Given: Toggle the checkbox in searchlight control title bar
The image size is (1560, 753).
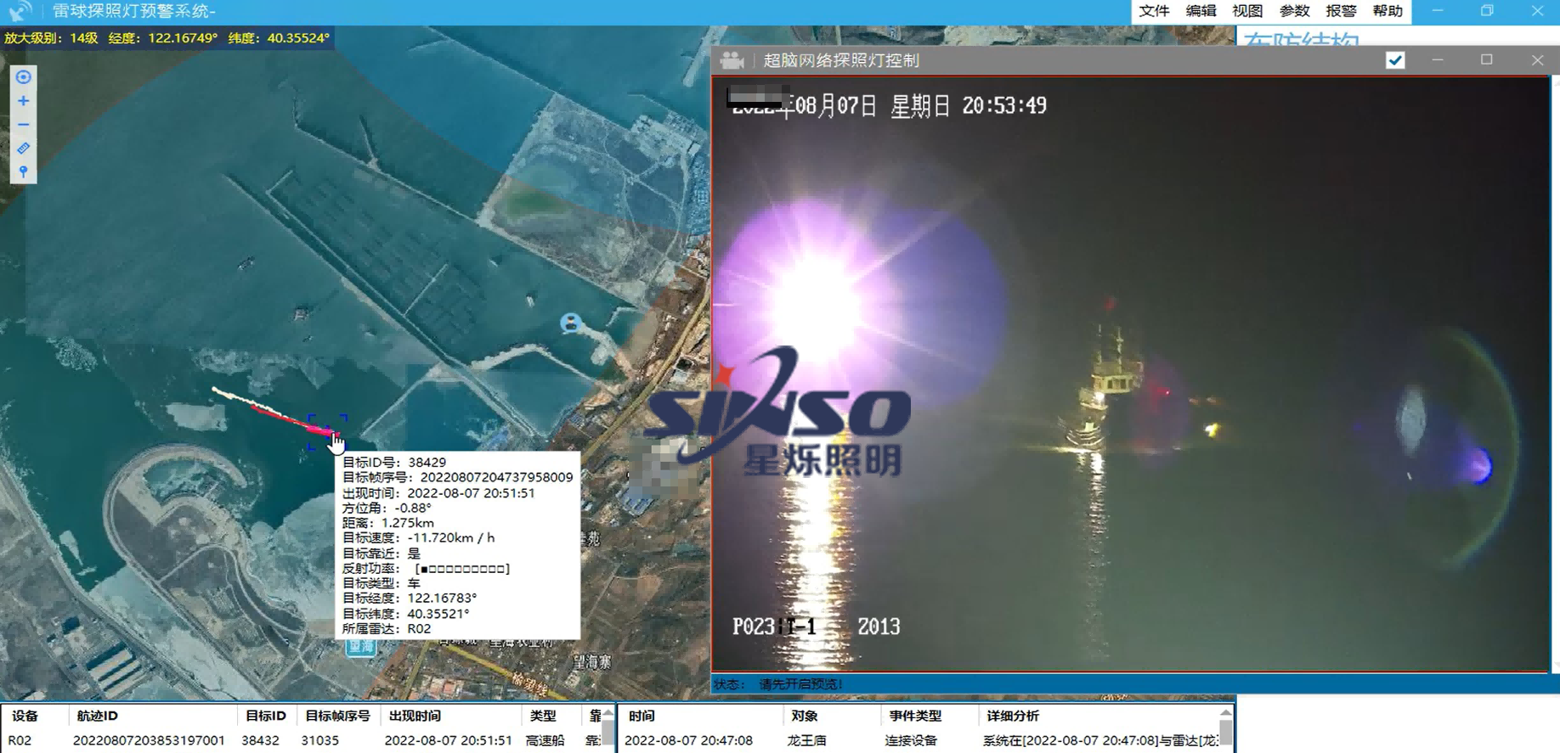Looking at the screenshot, I should coord(1395,60).
